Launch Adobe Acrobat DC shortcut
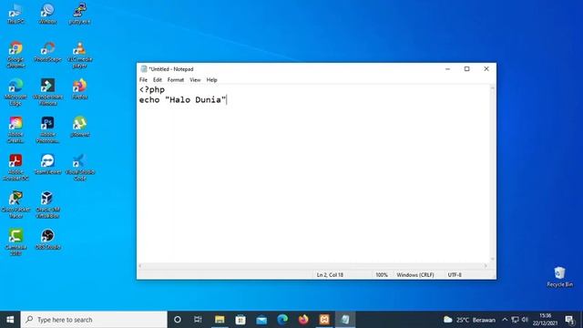This screenshot has height=328, width=583. point(15,168)
